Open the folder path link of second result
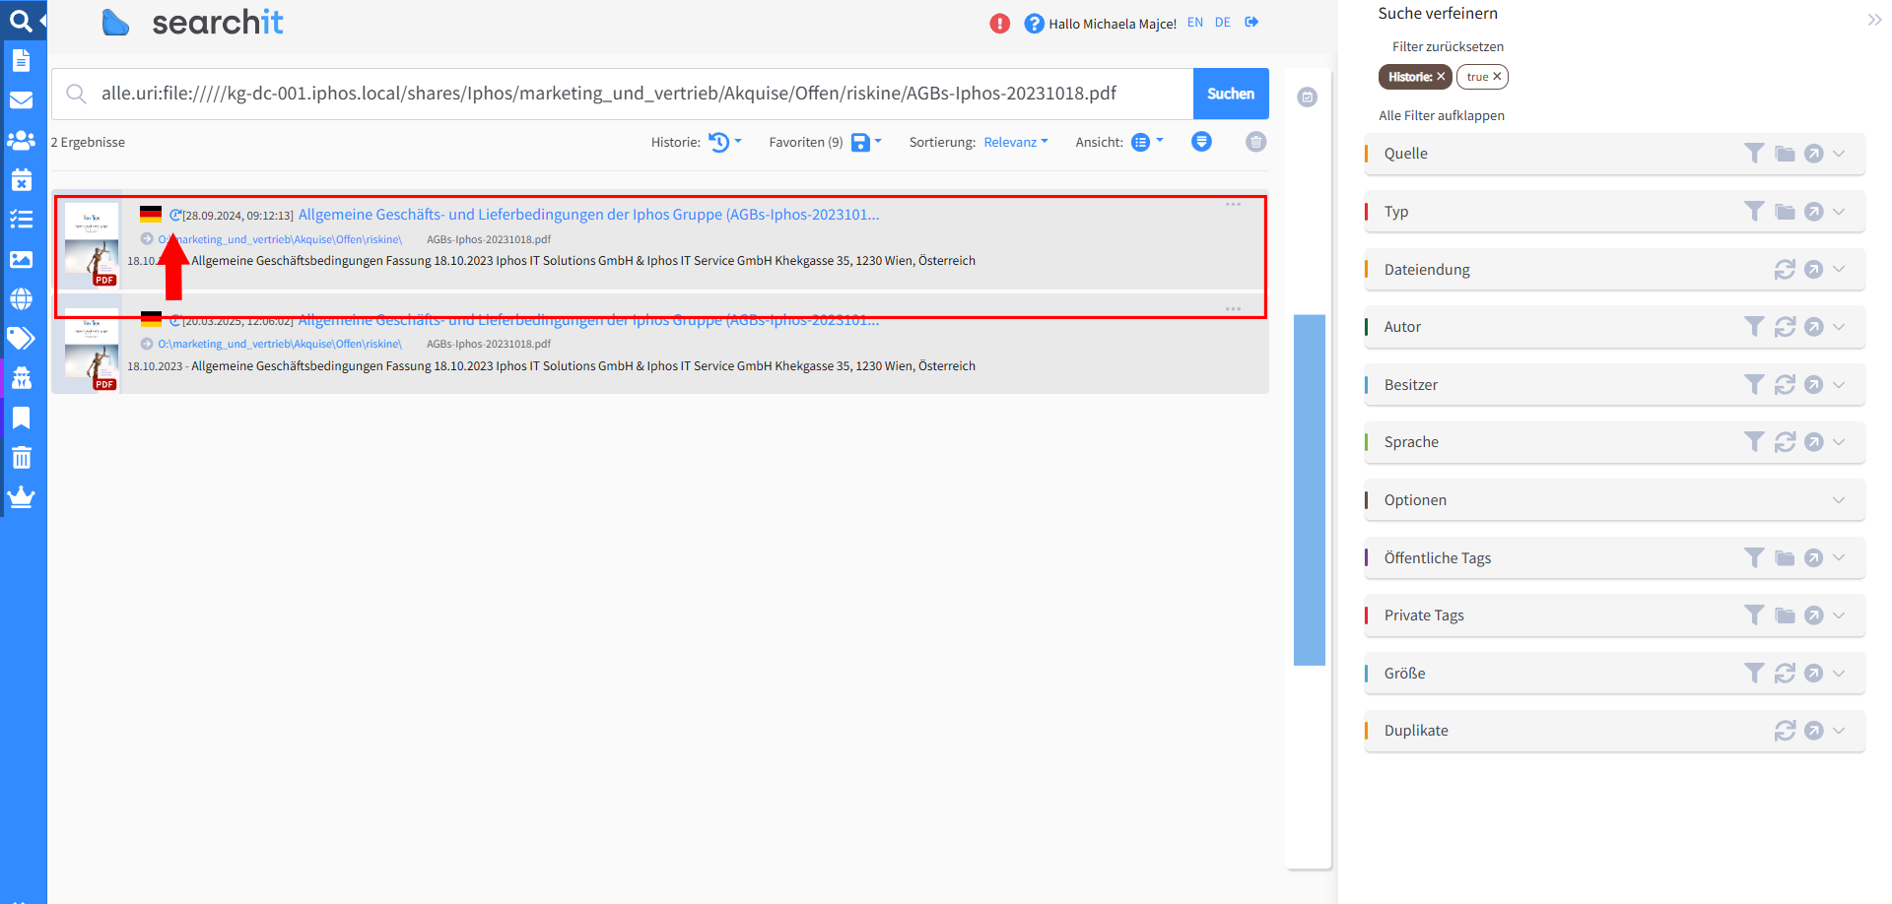This screenshot has width=1892, height=904. click(x=280, y=344)
